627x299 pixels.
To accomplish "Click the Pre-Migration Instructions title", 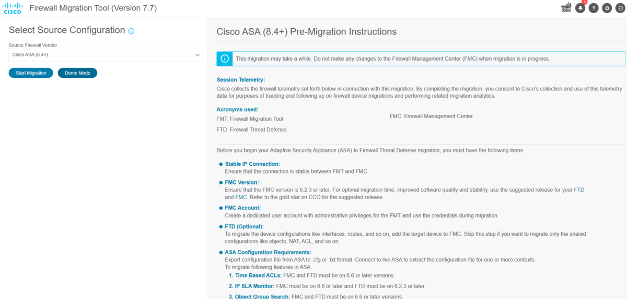I will pos(307,32).
